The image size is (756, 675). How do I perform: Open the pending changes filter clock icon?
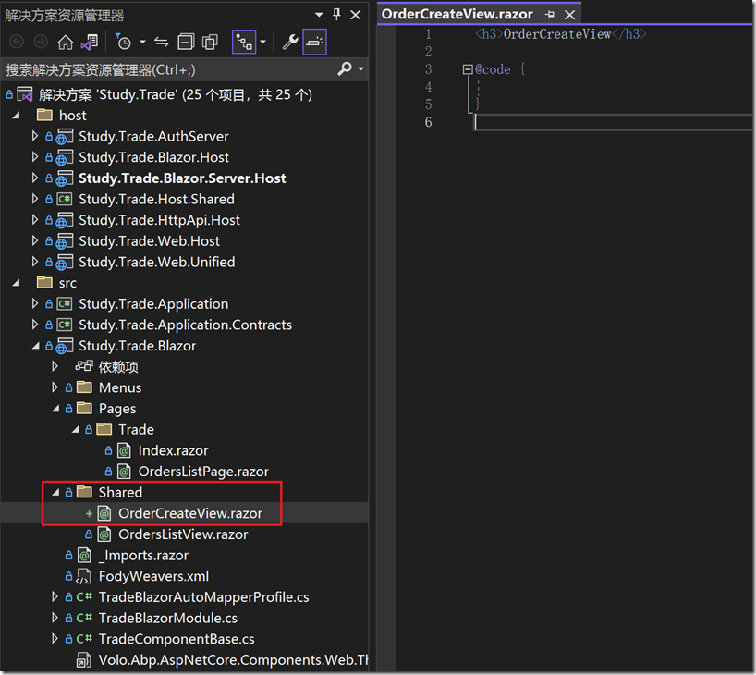123,43
